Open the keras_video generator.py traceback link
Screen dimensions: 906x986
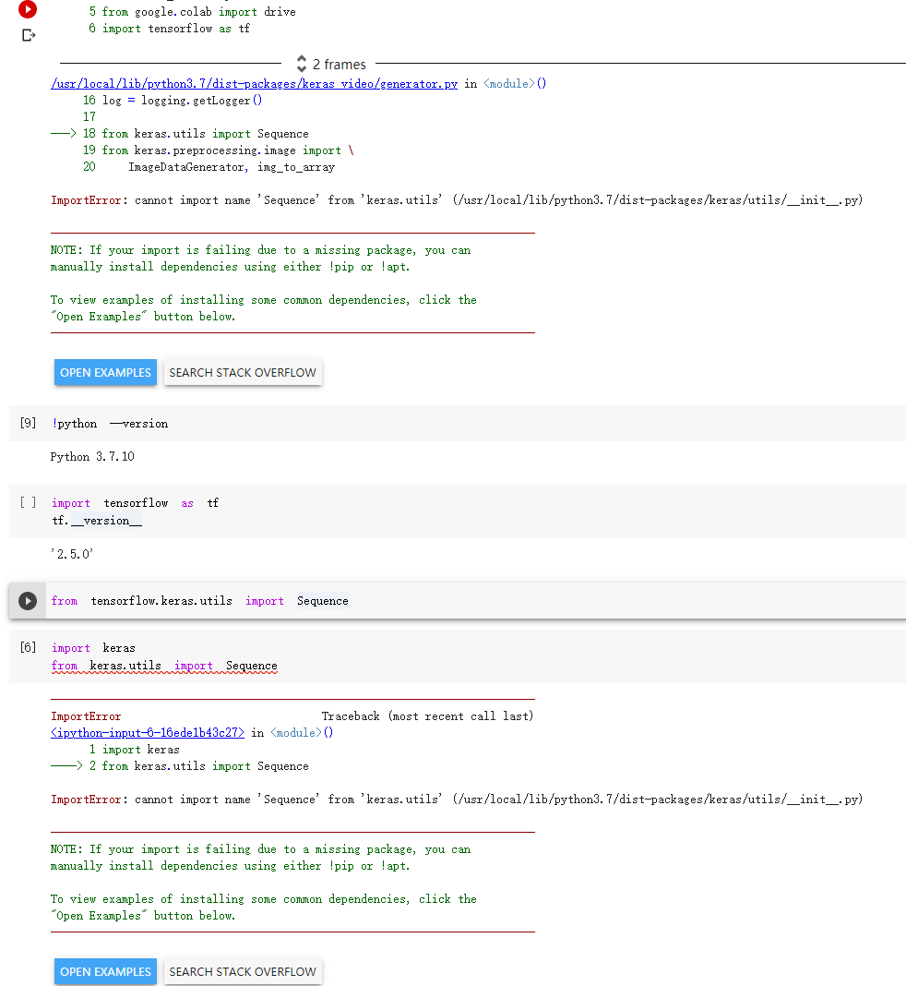(x=254, y=83)
